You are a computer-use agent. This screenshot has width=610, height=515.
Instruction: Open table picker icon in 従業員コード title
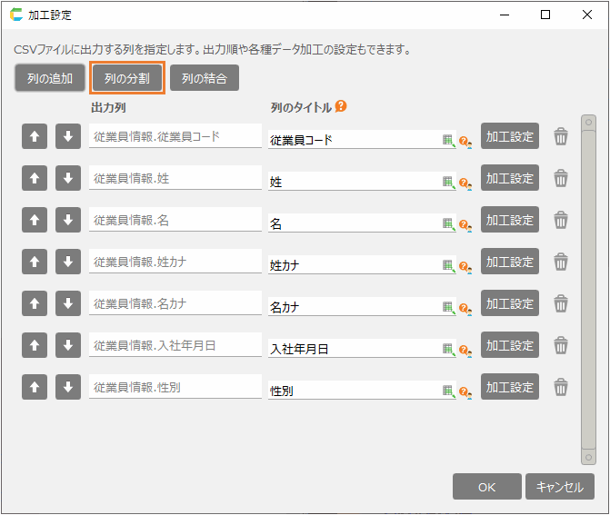pyautogui.click(x=447, y=140)
